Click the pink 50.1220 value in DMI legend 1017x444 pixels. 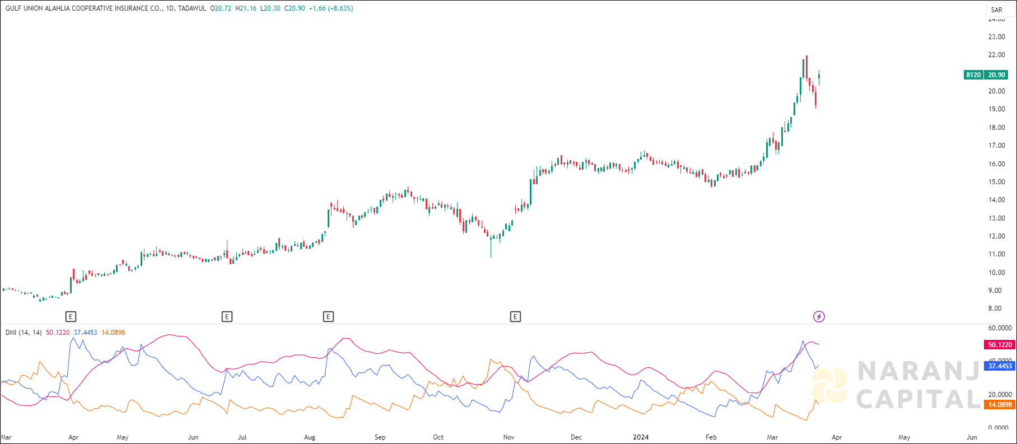point(58,333)
